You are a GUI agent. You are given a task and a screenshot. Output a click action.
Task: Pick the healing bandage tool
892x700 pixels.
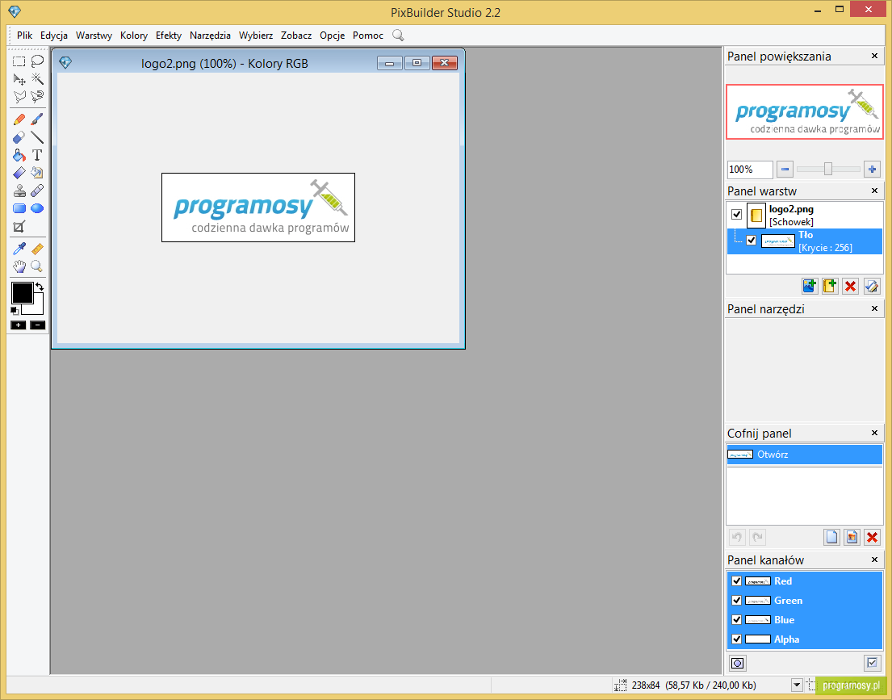(x=38, y=191)
